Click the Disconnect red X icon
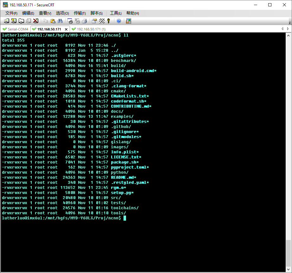The image size is (292, 273). pyautogui.click(x=35, y=21)
